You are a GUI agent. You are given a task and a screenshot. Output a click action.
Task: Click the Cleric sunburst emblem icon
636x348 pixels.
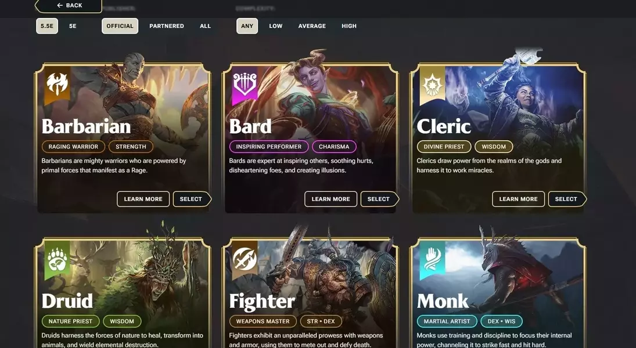(432, 85)
